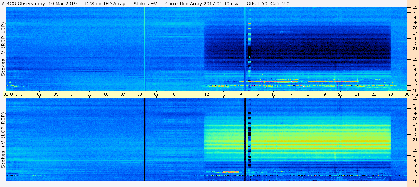Select hour 21 on the UTC time axis
Screen dimensions: 419x187
(x=357, y=94)
